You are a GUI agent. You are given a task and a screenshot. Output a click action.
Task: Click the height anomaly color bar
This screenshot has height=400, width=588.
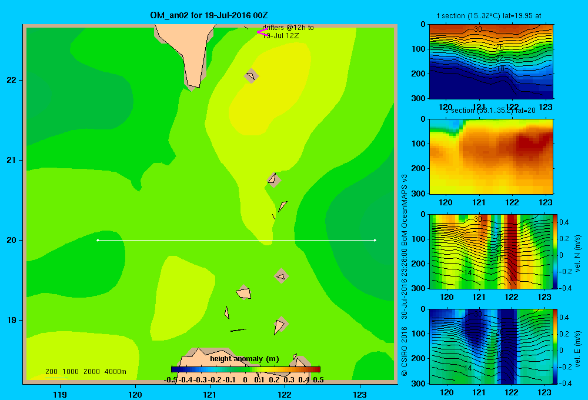point(246,369)
